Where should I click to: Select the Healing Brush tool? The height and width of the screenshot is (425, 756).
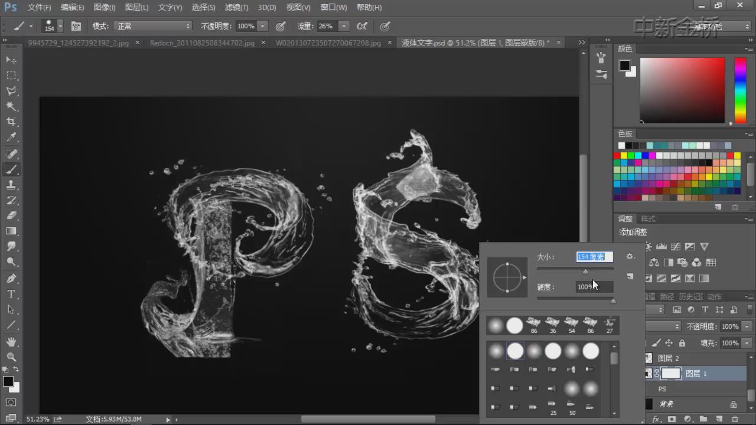(x=11, y=154)
